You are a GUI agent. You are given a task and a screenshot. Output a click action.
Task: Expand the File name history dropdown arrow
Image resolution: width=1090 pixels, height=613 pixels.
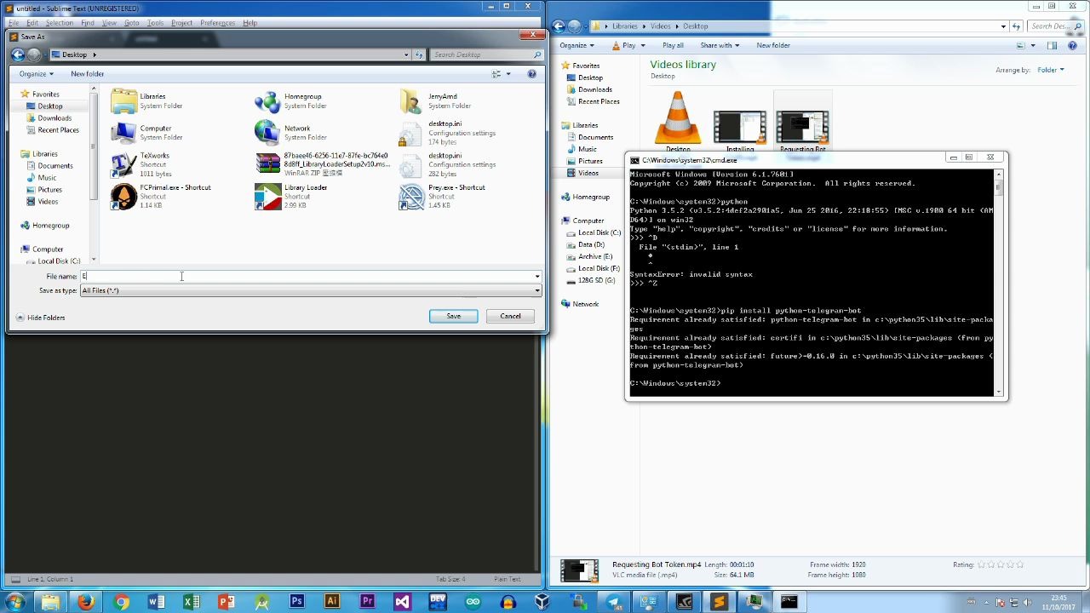click(537, 276)
